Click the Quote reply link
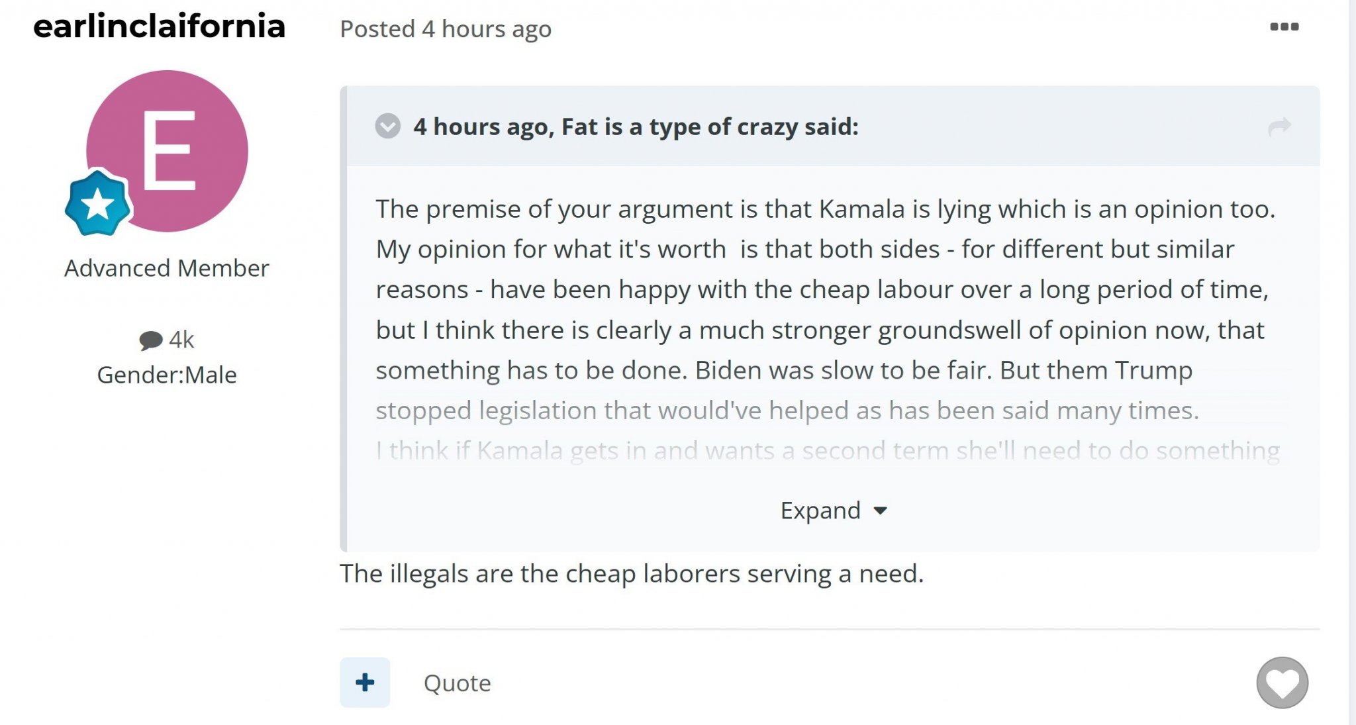 [x=458, y=683]
